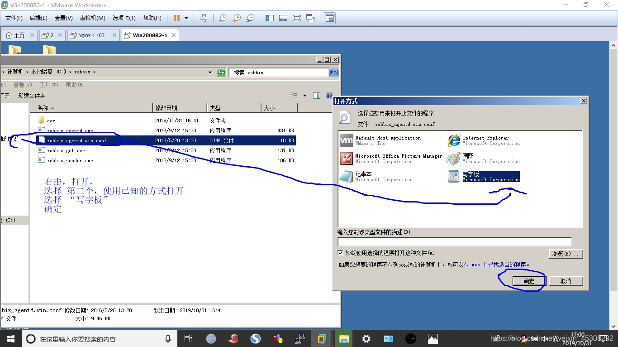Send Ctrl+Alt+Del to the virtual machine
Screen dimensions: 618x347
coord(204,18)
